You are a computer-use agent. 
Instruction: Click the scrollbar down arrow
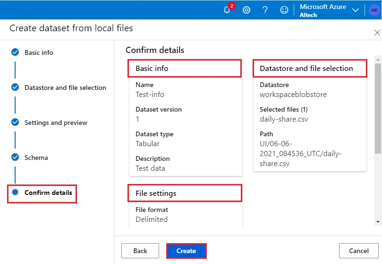[x=378, y=222]
